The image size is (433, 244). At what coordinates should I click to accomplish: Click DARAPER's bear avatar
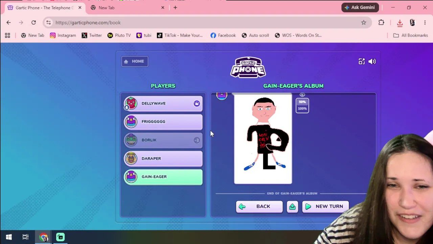point(131,158)
